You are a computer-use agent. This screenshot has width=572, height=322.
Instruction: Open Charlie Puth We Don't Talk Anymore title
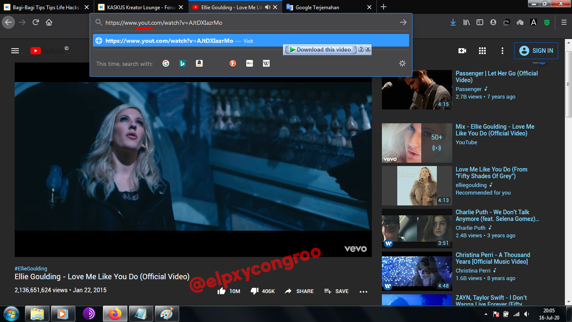[x=497, y=216]
